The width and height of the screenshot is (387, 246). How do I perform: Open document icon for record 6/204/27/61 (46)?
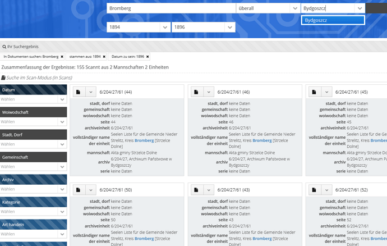point(197,92)
